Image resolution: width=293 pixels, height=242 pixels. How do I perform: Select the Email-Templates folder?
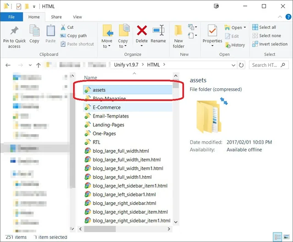tap(128, 116)
